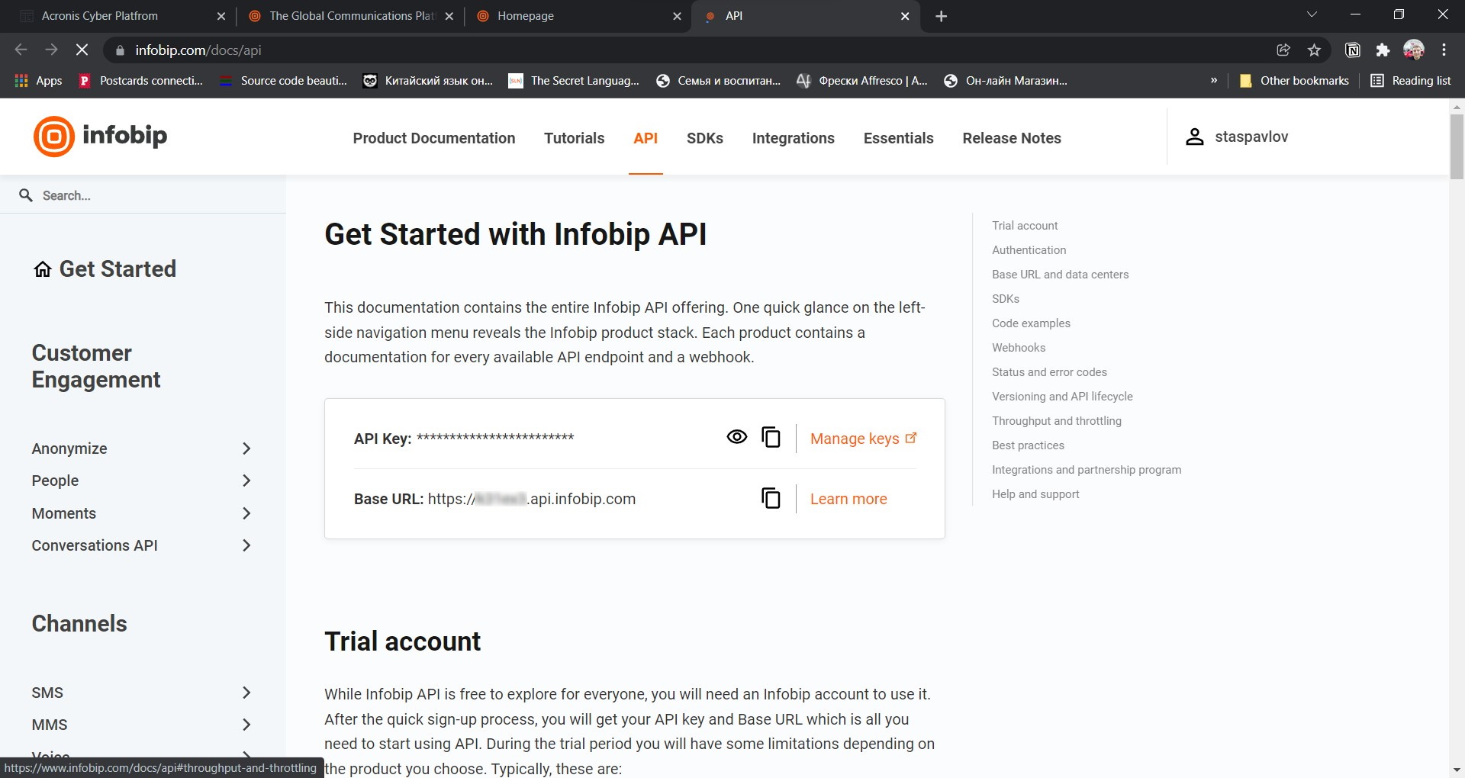Copy the Base URL to clipboard

click(x=771, y=498)
